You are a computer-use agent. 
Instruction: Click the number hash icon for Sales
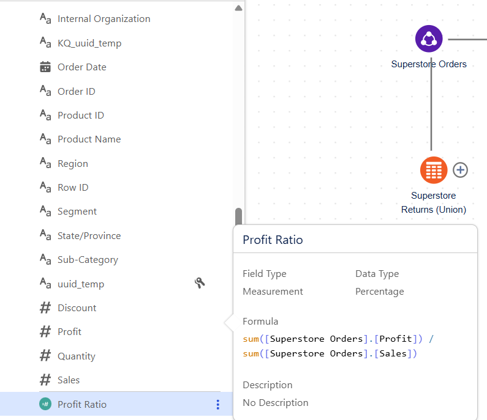[x=45, y=380]
